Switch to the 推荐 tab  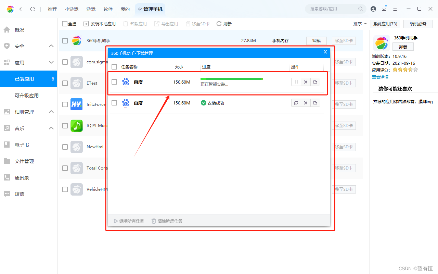click(x=52, y=9)
